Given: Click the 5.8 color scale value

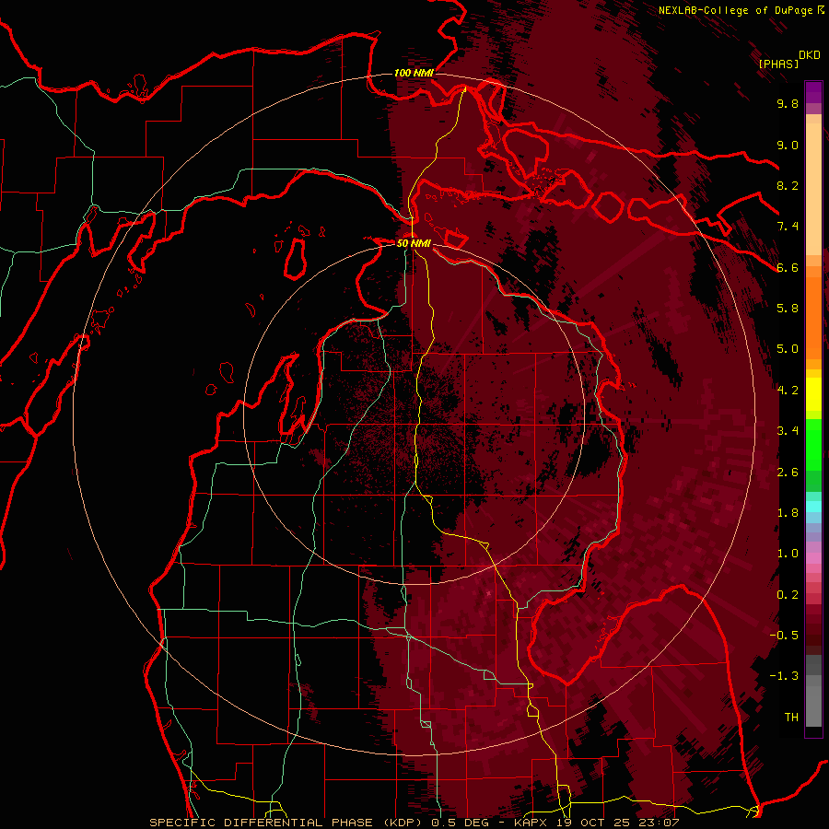Looking at the screenshot, I should (x=788, y=309).
